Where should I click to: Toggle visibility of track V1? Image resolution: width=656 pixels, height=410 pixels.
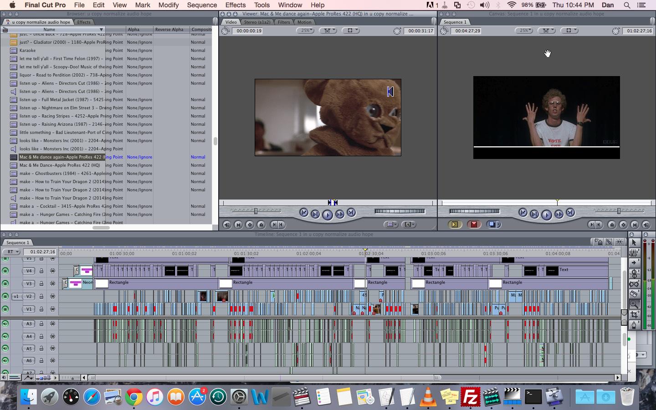tap(5, 309)
